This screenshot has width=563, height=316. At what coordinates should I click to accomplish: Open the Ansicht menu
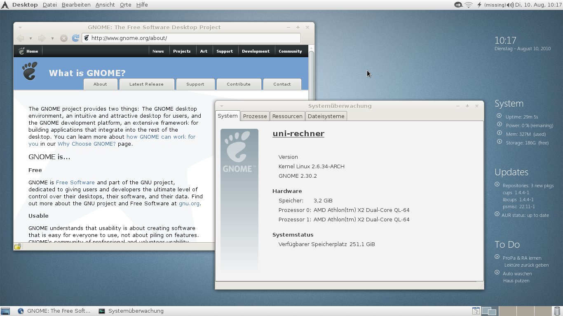click(x=105, y=5)
